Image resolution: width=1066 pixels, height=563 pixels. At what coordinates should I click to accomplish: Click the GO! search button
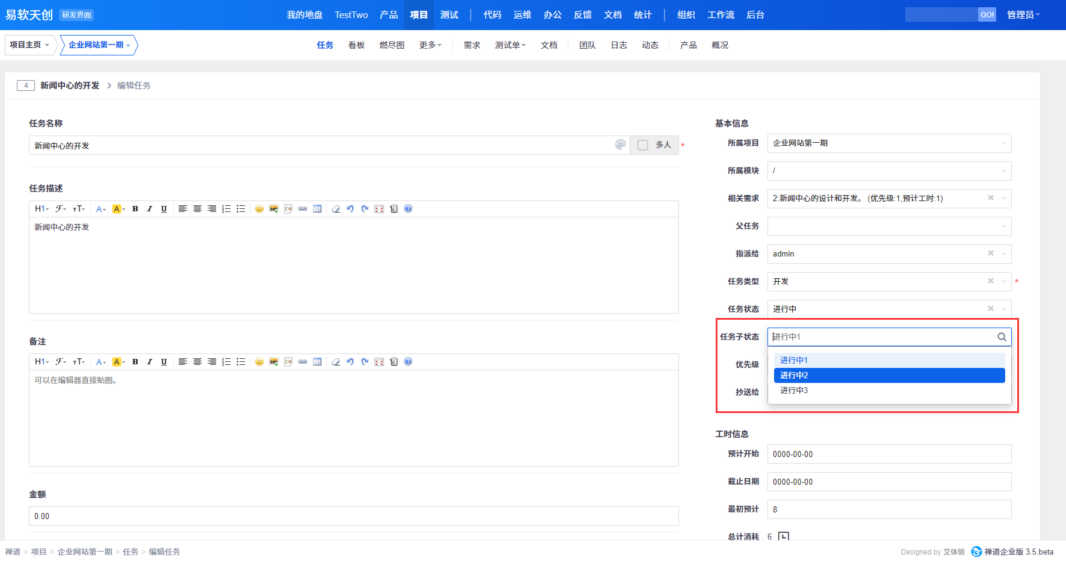pos(987,15)
